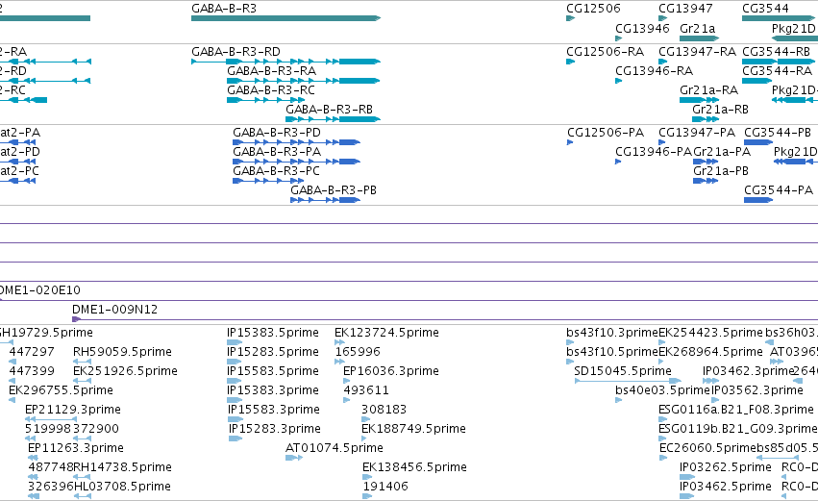Click EST RH14738.5prime
Image resolution: width=818 pixels, height=501 pixels.
(x=123, y=467)
